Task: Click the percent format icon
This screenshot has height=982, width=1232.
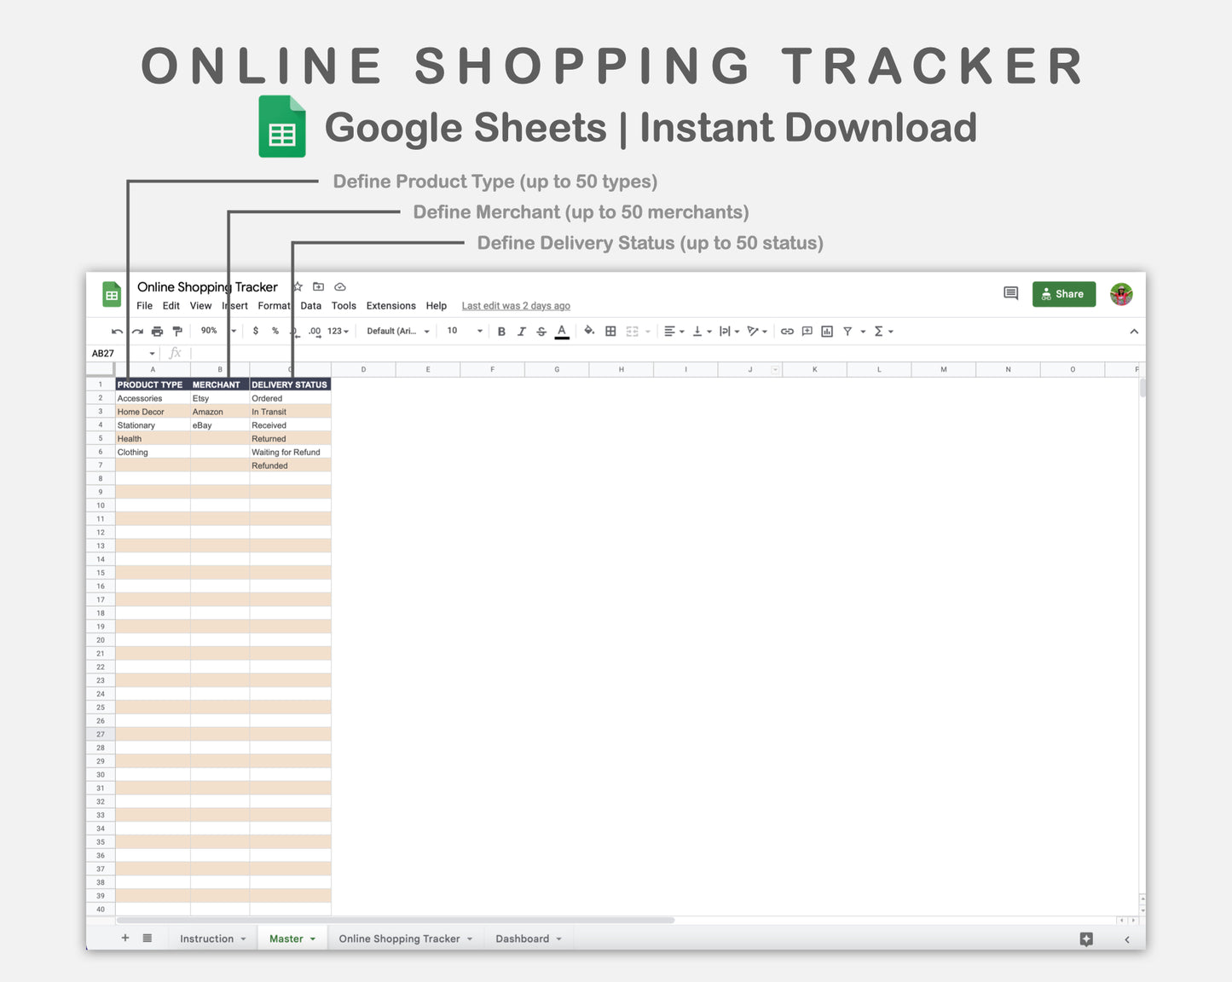Action: [275, 332]
